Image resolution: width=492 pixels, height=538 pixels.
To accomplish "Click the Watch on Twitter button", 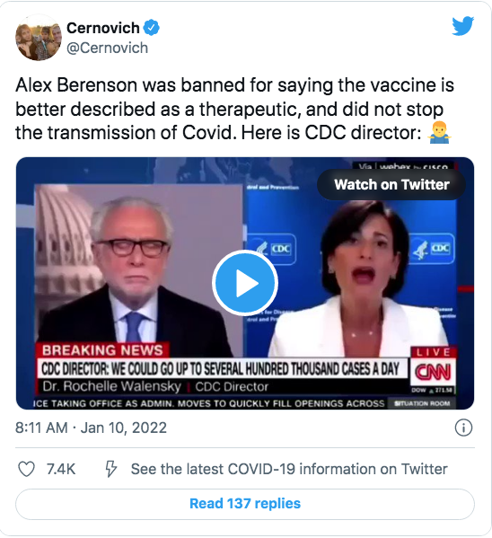I will [391, 185].
